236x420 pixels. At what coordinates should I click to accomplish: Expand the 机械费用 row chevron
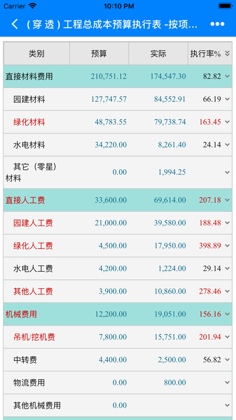click(x=227, y=314)
